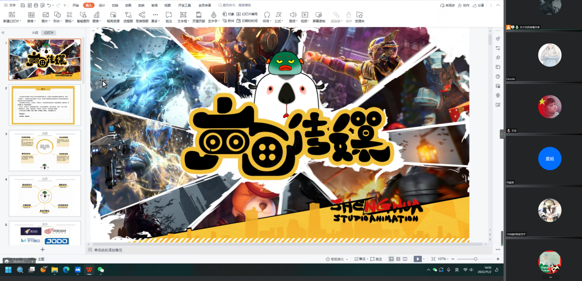The image size is (582, 281).
Task: Insert an object via 对象
Action: pos(228,14)
